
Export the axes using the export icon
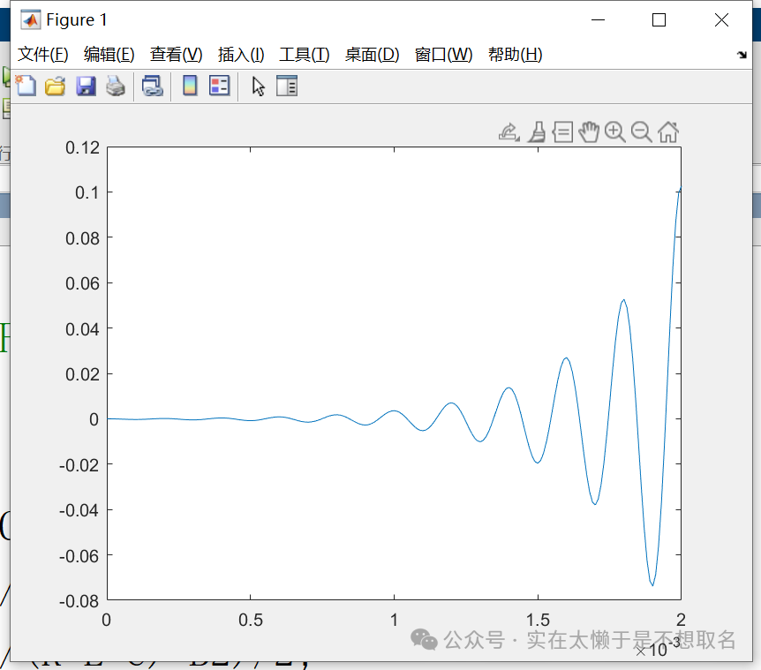(509, 132)
